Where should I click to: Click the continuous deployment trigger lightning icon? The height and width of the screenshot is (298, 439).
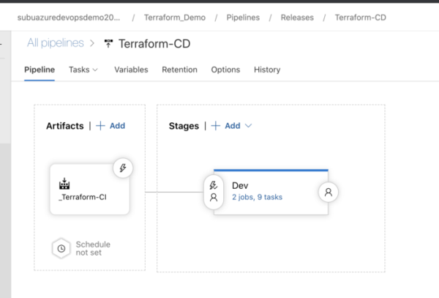pyautogui.click(x=123, y=168)
